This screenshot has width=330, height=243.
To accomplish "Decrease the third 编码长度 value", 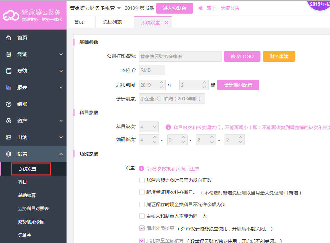I will pos(212,142).
